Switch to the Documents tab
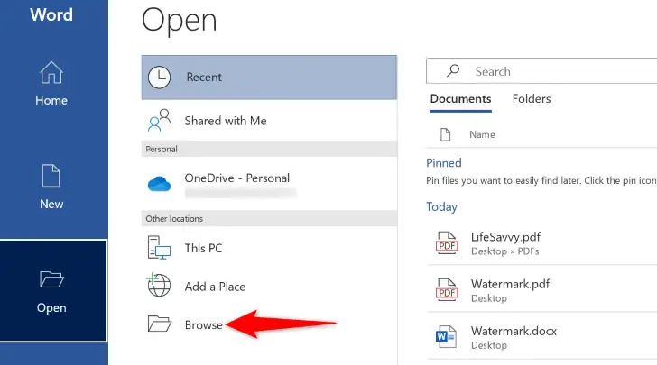 point(460,99)
